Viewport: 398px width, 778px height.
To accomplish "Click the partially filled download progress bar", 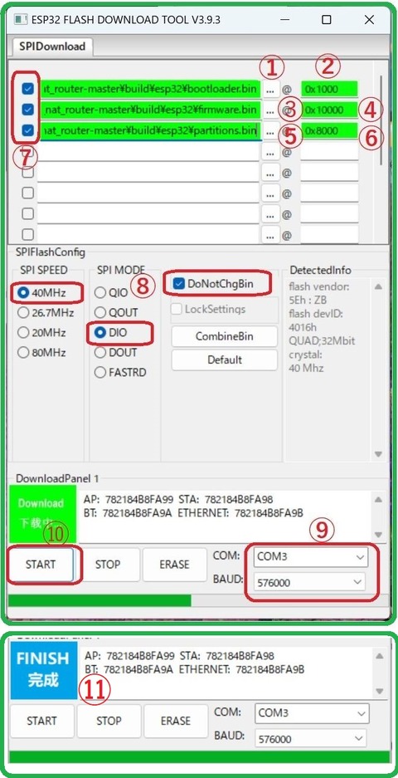I will coord(198,600).
